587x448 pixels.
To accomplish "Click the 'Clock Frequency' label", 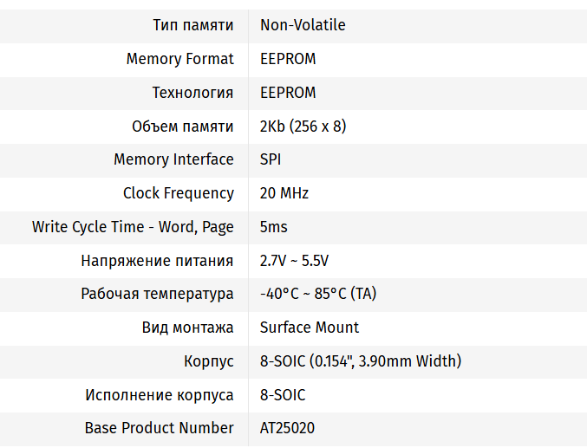I will click(x=178, y=193).
